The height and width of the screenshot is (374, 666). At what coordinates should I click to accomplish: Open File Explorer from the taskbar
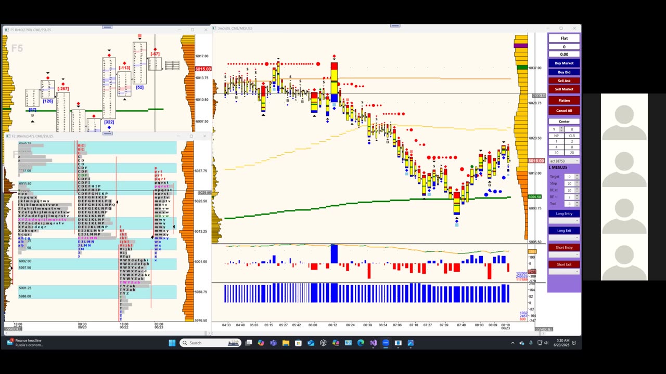(x=286, y=343)
